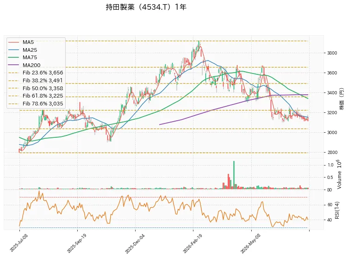Click the MA25 legend label
This screenshot has width=348, height=258.
(30, 50)
